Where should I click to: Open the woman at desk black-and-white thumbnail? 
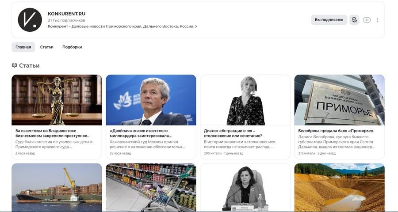tap(245, 187)
